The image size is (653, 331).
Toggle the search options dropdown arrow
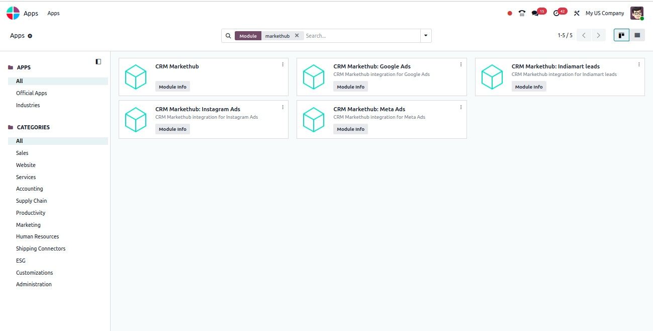tap(426, 36)
